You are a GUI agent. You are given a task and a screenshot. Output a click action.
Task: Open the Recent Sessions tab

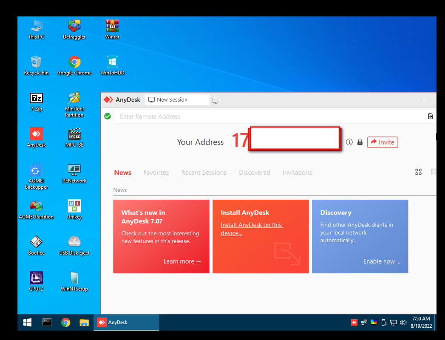[x=204, y=172]
